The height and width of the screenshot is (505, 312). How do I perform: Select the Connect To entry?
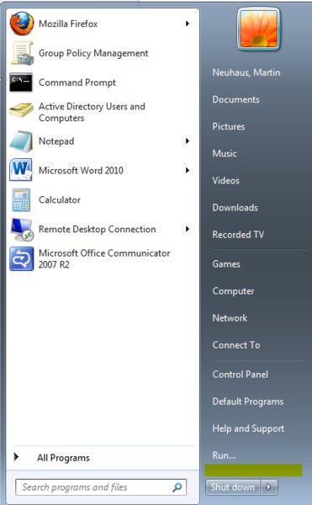click(236, 345)
